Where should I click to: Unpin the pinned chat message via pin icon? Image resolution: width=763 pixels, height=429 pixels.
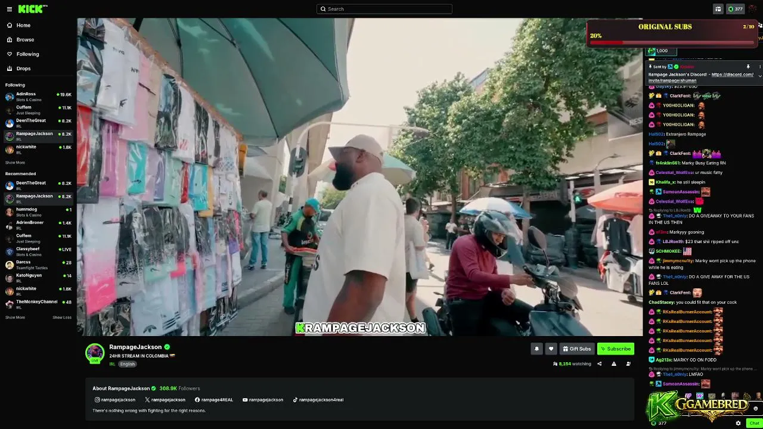pyautogui.click(x=748, y=67)
